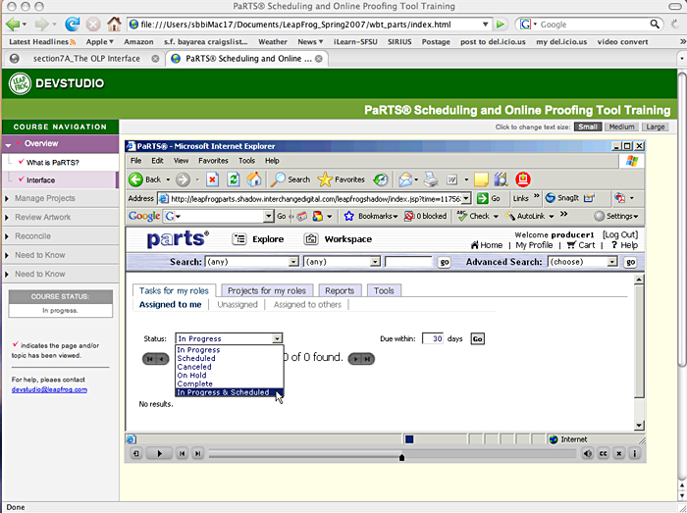Click the IE Mail envelope icon

coord(405,180)
